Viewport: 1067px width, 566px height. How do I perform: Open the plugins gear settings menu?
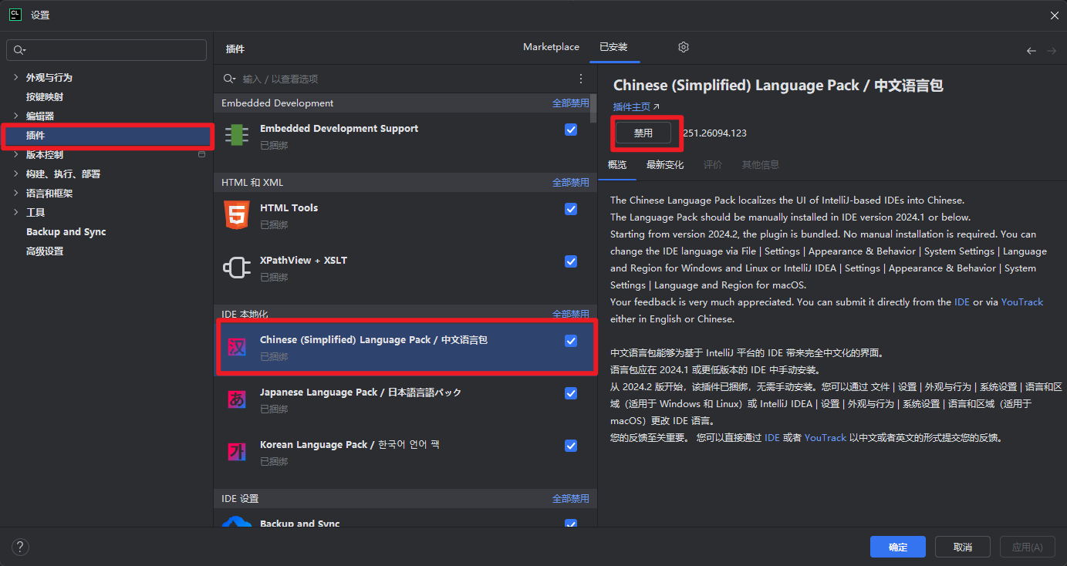pyautogui.click(x=684, y=47)
